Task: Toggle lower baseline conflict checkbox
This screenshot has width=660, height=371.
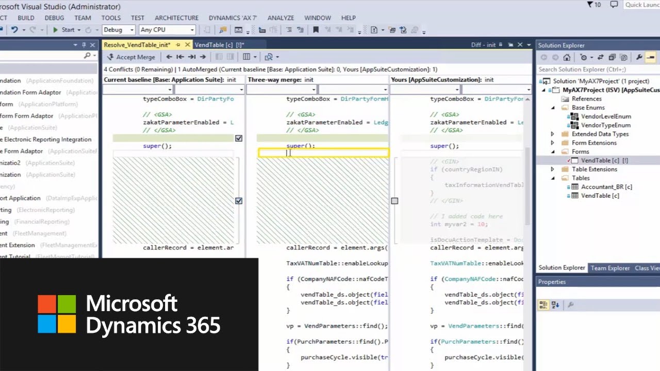Action: (x=239, y=201)
